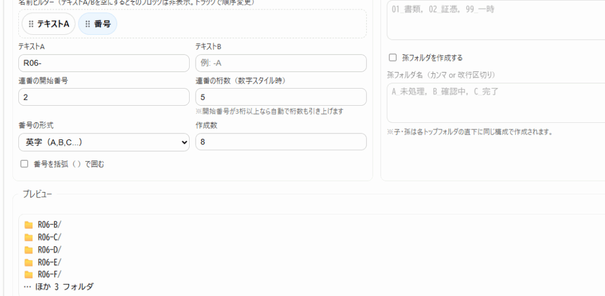Click 連番の開始番号 input field
Viewport: 605px width, 296px height.
click(x=104, y=97)
